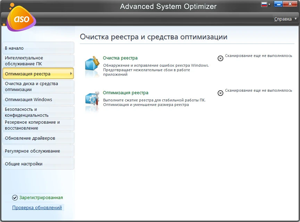Click the Выполните сжатие реестра description
The width and height of the screenshot is (300, 222).
(x=154, y=102)
